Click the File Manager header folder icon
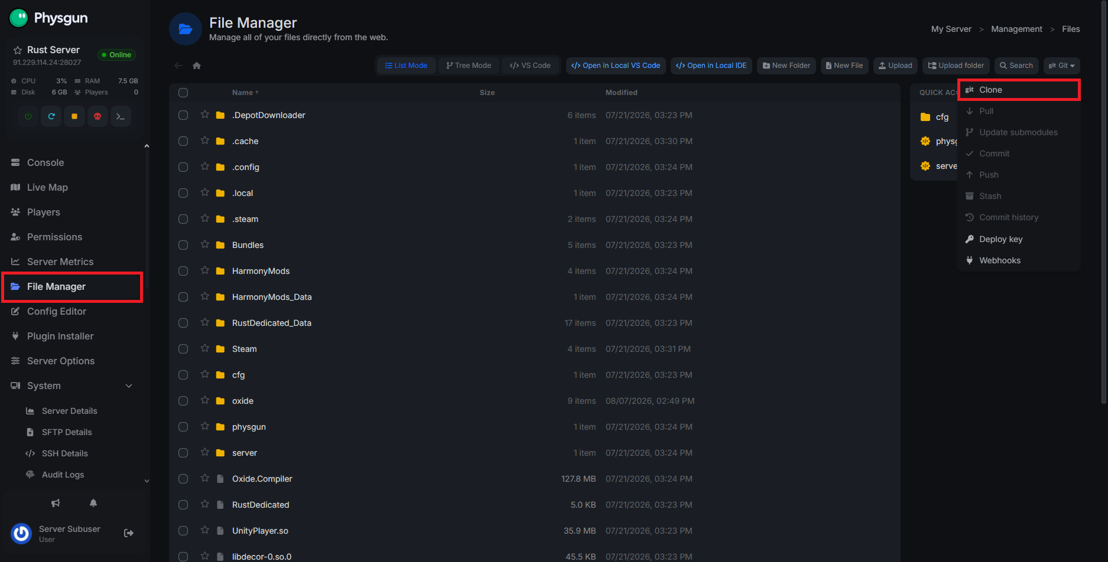Viewport: 1108px width, 562px height. (186, 29)
